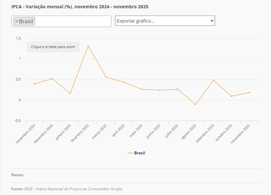Select the novembro 2025 data point
This screenshot has width=271, height=195.
[249, 93]
